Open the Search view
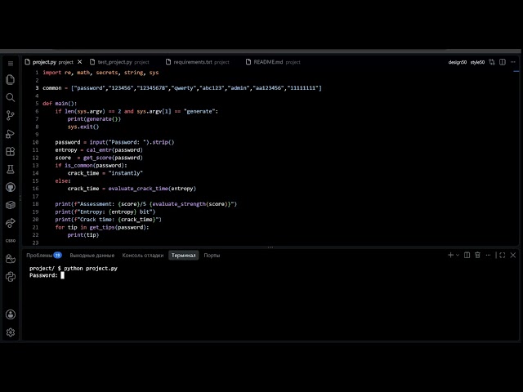The width and height of the screenshot is (523, 392). (x=11, y=97)
